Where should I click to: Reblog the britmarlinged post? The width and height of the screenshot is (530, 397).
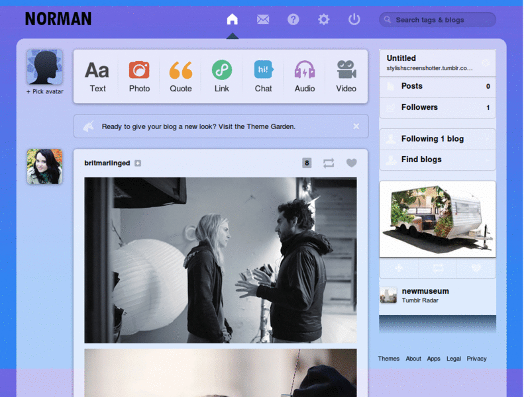[329, 163]
